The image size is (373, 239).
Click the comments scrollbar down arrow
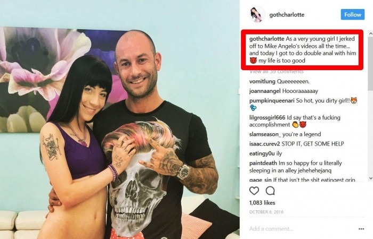pyautogui.click(x=371, y=178)
